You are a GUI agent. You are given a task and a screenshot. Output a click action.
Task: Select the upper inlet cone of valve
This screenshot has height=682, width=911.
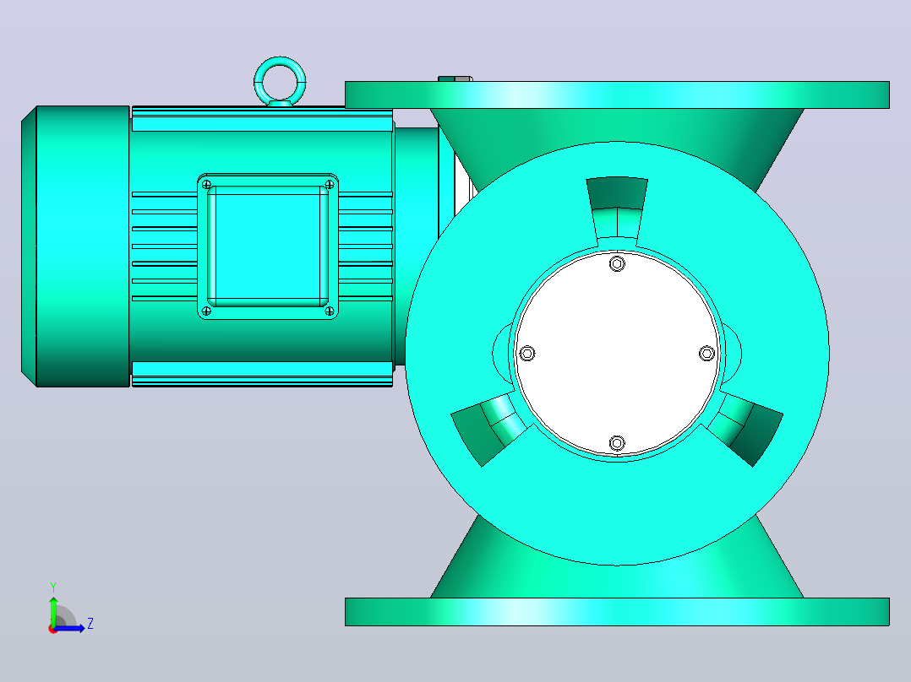(617, 125)
